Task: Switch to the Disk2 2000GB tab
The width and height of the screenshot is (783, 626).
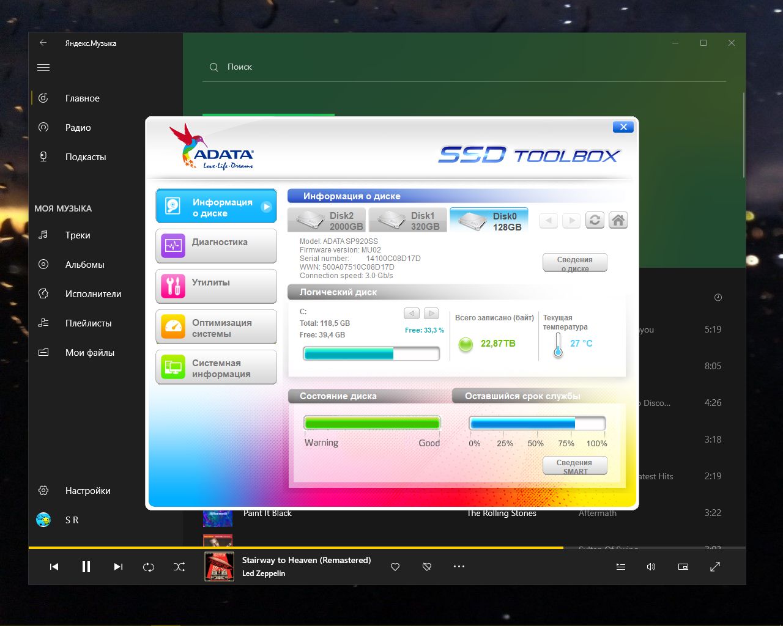Action: (327, 220)
